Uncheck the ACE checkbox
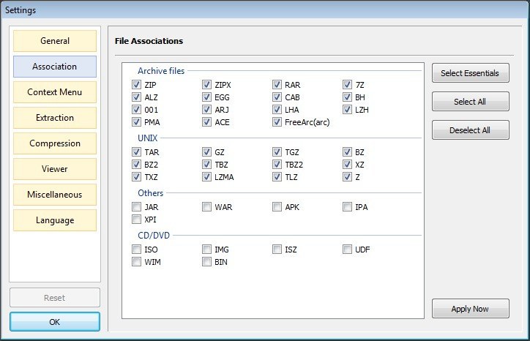This screenshot has width=530, height=341. point(206,122)
